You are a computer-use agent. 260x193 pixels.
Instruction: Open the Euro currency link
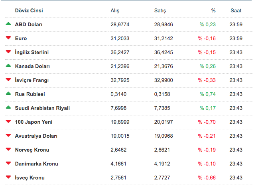click(x=21, y=39)
